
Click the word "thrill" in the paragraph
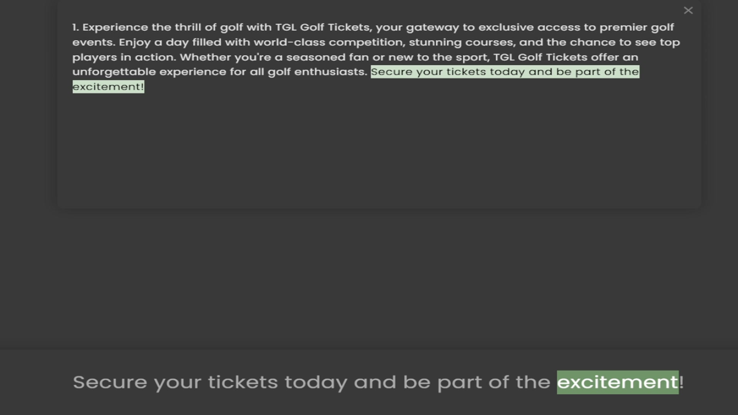[188, 27]
